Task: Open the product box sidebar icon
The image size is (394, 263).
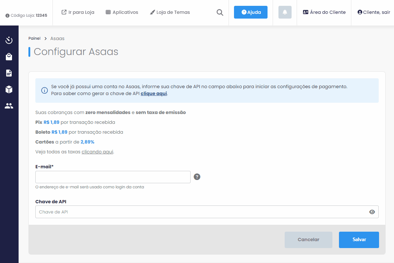Action: pyautogui.click(x=9, y=89)
